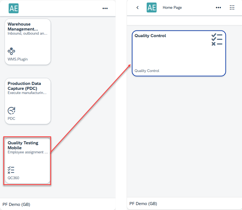The image size is (242, 210).
Task: Click the Employee assignment subtitle text
Action: pyautogui.click(x=27, y=152)
